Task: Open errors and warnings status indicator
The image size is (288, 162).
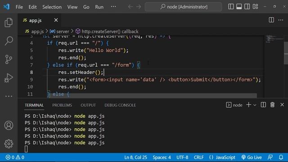Action: [15, 157]
